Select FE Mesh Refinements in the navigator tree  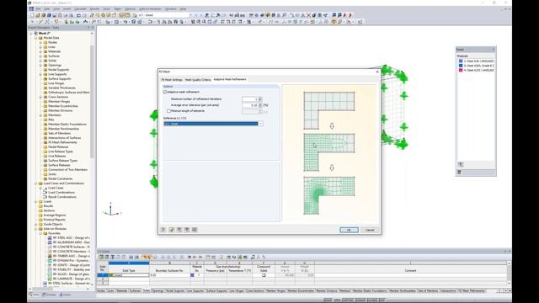pos(62,142)
